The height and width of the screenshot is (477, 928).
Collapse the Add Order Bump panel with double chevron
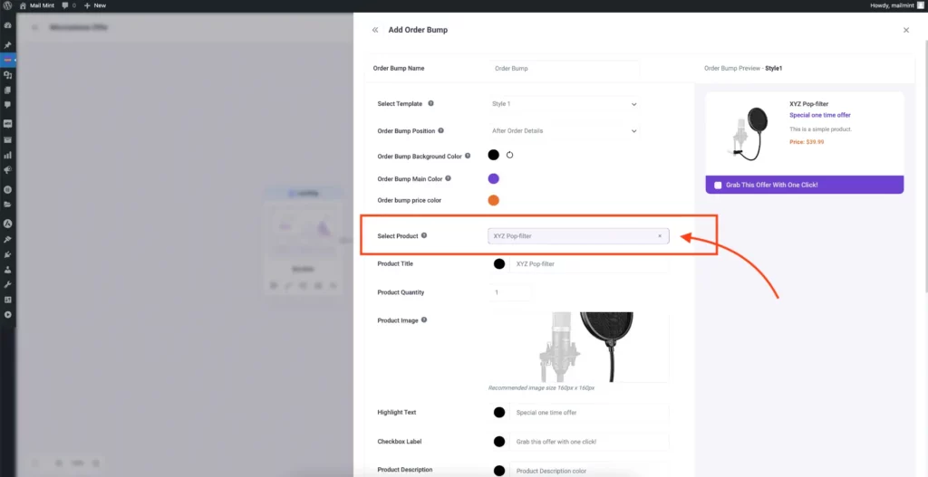[x=375, y=30]
